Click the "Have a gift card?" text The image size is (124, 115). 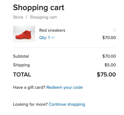pyautogui.click(x=29, y=87)
